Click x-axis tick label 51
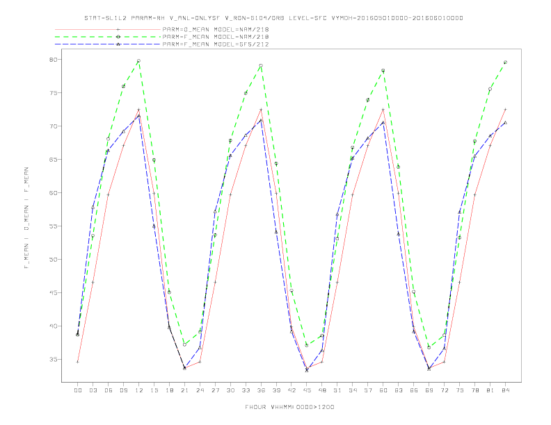Image resolution: width=551 pixels, height=425 pixels. (337, 390)
